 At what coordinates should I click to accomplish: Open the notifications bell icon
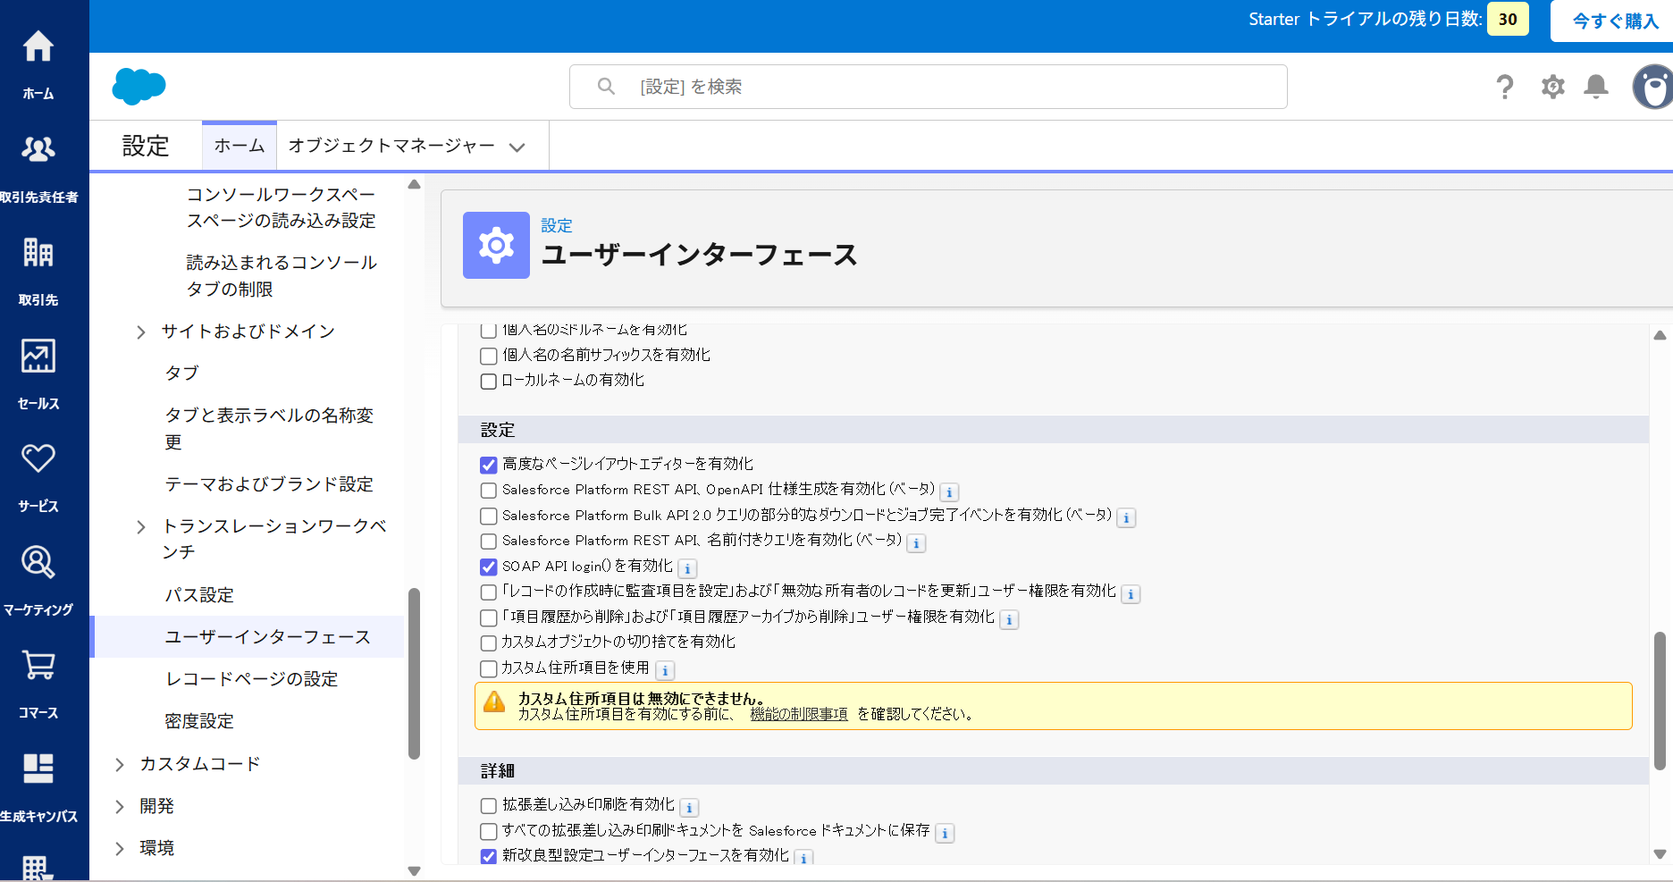point(1595,87)
